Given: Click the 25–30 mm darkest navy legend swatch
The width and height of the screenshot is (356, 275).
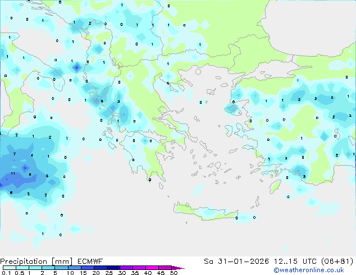Looking at the screenshot, I should (113, 268).
